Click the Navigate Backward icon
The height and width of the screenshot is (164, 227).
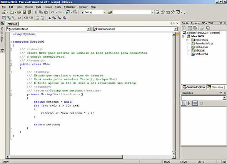click(68, 12)
